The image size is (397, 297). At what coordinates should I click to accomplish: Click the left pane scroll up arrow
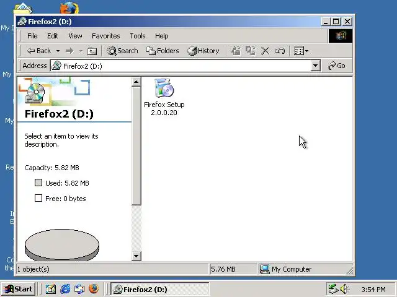point(136,82)
